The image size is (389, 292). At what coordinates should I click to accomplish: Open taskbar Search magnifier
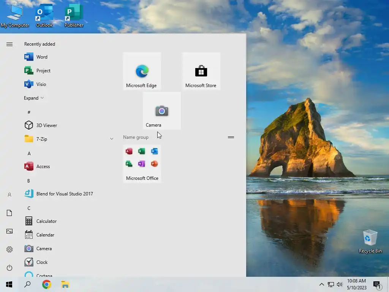[x=27, y=284]
